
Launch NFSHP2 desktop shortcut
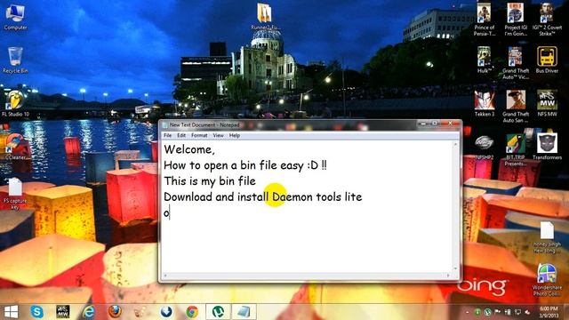pyautogui.click(x=484, y=147)
